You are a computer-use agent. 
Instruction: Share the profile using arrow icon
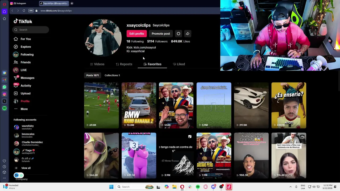(x=188, y=34)
